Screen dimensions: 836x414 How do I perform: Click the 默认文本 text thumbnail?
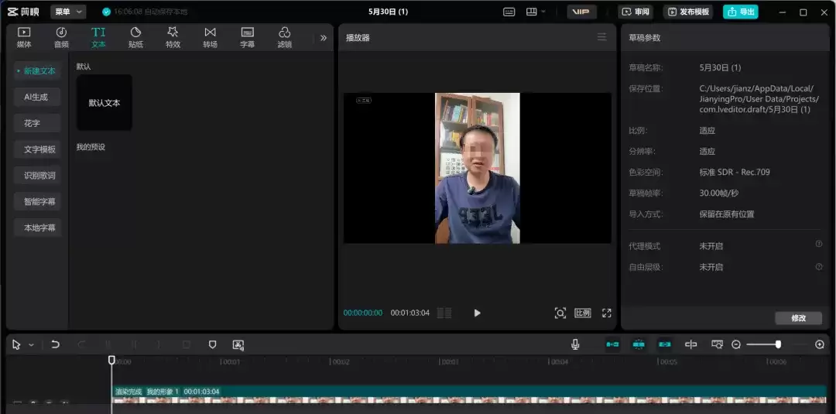(x=104, y=102)
